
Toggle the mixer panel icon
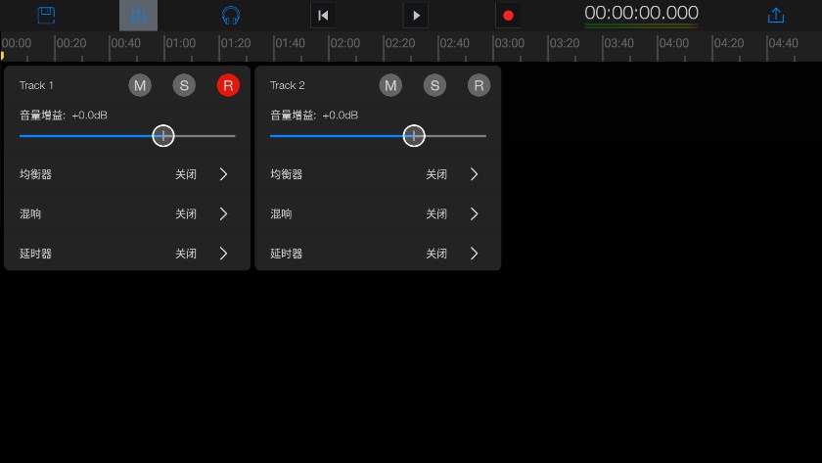pyautogui.click(x=138, y=16)
